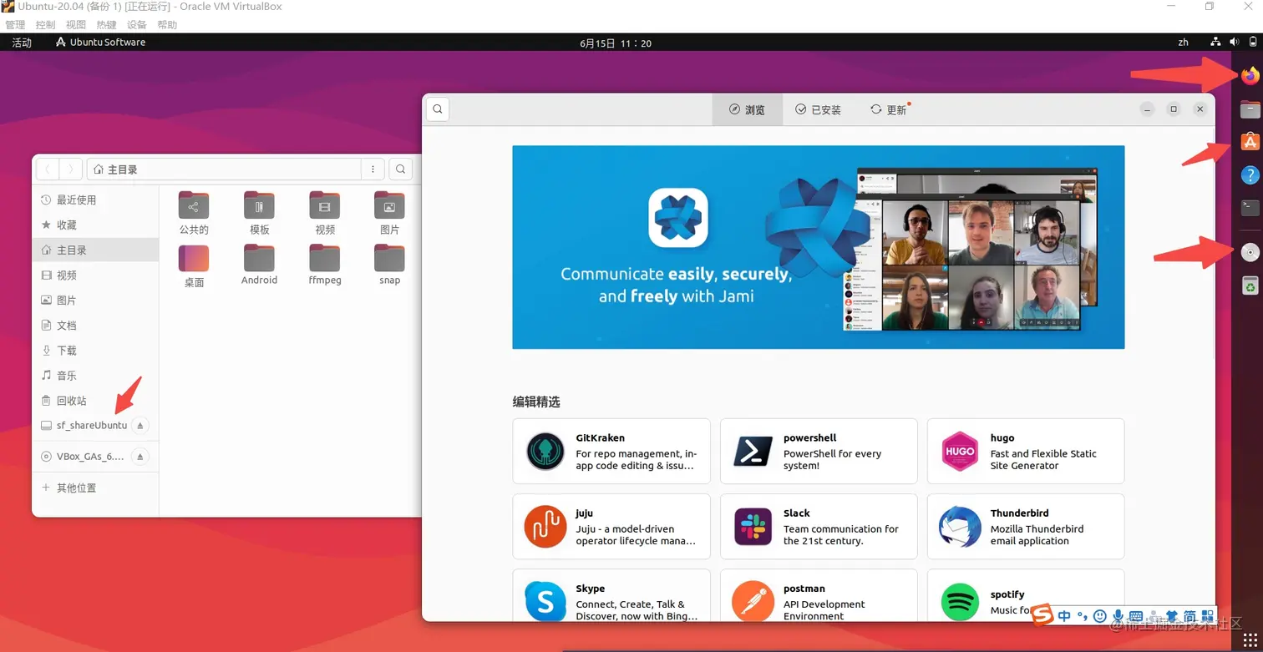Click the orange Ubuntu Software dock icon
1263x652 pixels.
[x=1250, y=142]
